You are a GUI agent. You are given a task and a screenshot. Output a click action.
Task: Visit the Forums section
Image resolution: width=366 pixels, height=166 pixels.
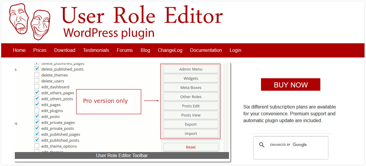tap(125, 50)
